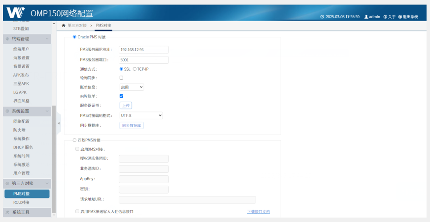Collapse the 第三方对接 section chevron

47,183
